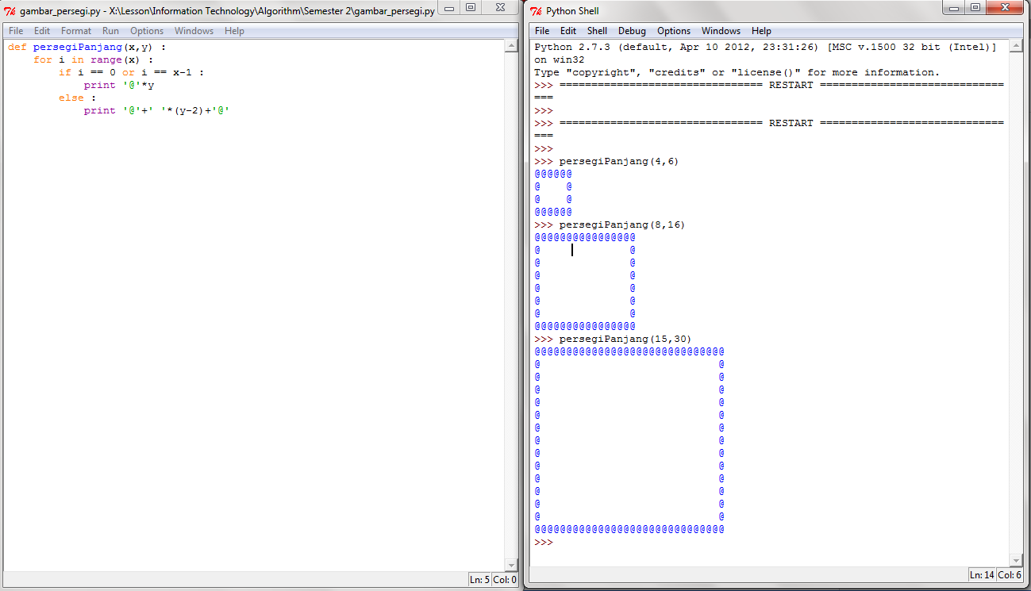Screen dimensions: 1031x591
Task: Open the Debug menu in Python Shell
Action: 633,31
